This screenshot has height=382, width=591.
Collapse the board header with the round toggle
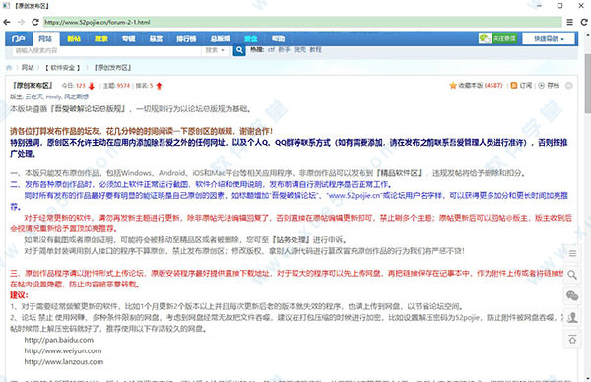[x=569, y=86]
